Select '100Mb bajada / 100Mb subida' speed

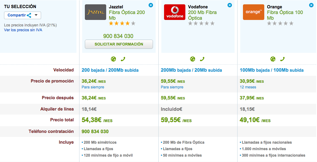[272, 70]
